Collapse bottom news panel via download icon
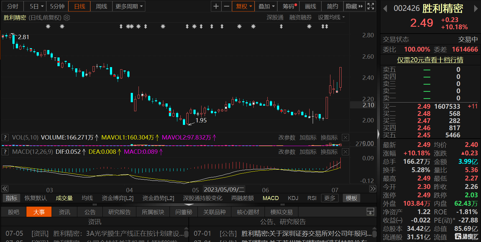The width and height of the screenshot is (481, 242). pyautogui.click(x=370, y=212)
